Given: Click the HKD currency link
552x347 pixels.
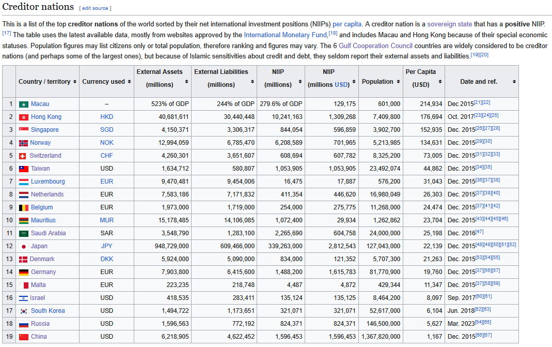Looking at the screenshot, I should 107,117.
